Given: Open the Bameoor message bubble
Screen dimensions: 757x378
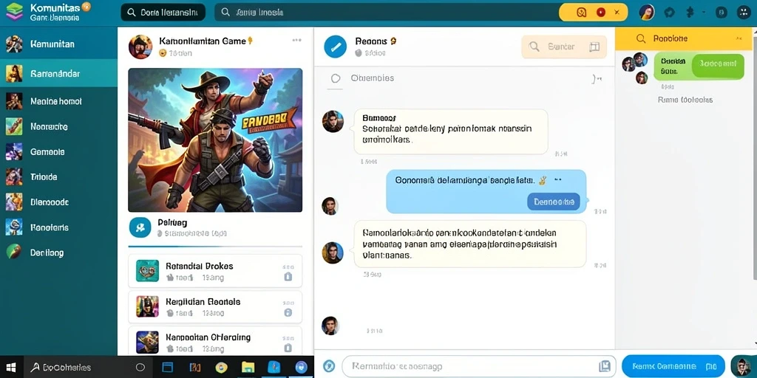Looking at the screenshot, I should (x=451, y=131).
